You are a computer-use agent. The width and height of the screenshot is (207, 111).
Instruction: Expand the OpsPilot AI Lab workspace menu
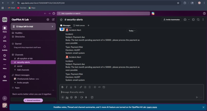21,20
